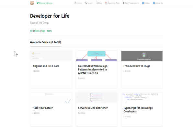Open the Home navigation link

(x=78, y=3)
